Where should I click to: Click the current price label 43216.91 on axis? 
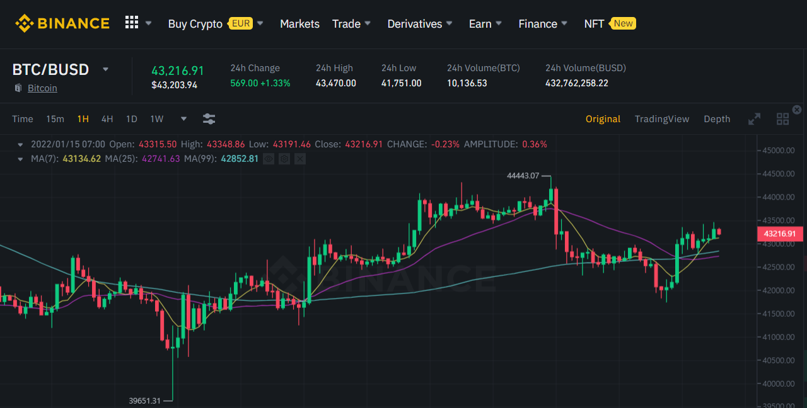(x=779, y=234)
